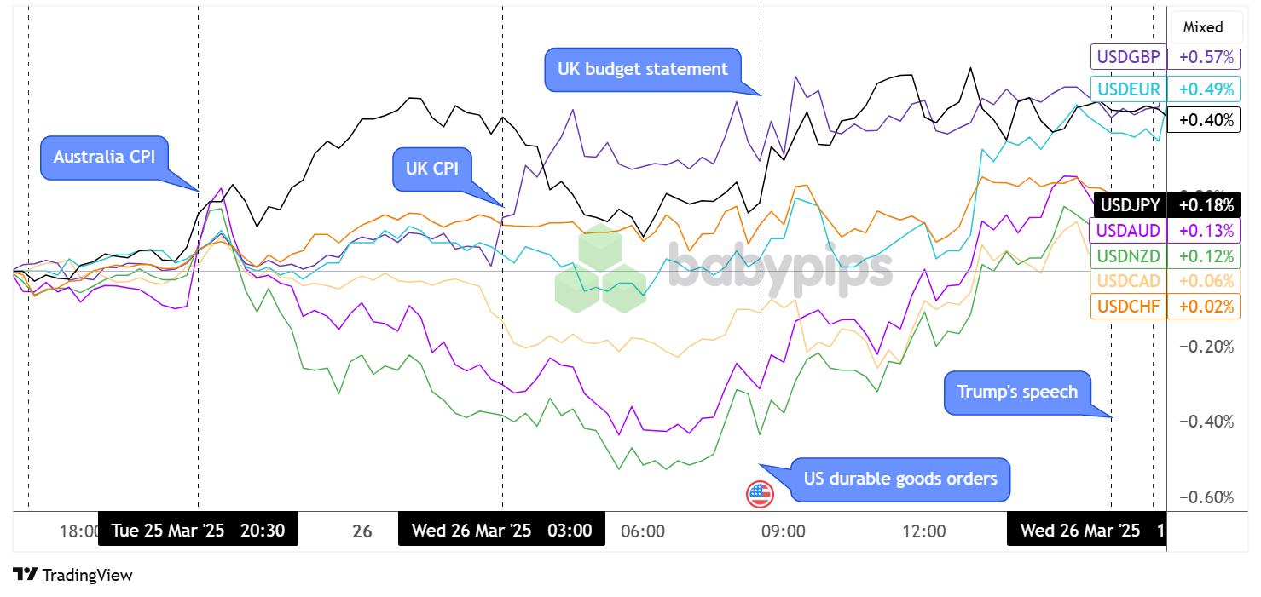
Task: Select the UK budget statement callout
Action: pyautogui.click(x=643, y=69)
